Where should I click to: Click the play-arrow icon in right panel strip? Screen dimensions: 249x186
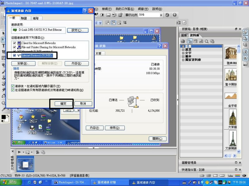[245, 58]
